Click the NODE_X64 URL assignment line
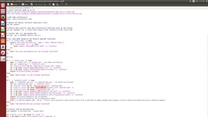 click(45, 14)
